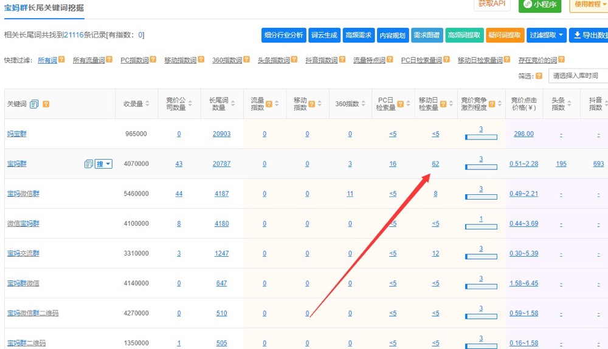Sort by 收录量 column arrows
The image size is (608, 349).
[x=147, y=104]
